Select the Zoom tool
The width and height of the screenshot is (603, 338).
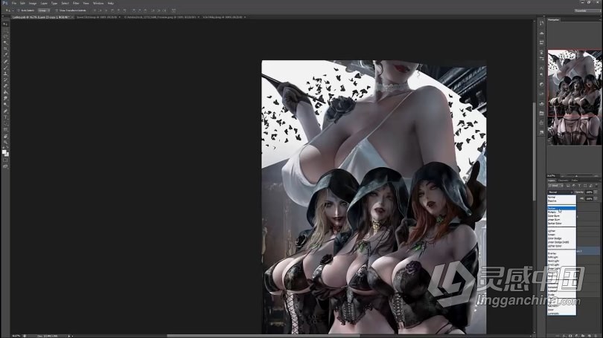pyautogui.click(x=5, y=142)
